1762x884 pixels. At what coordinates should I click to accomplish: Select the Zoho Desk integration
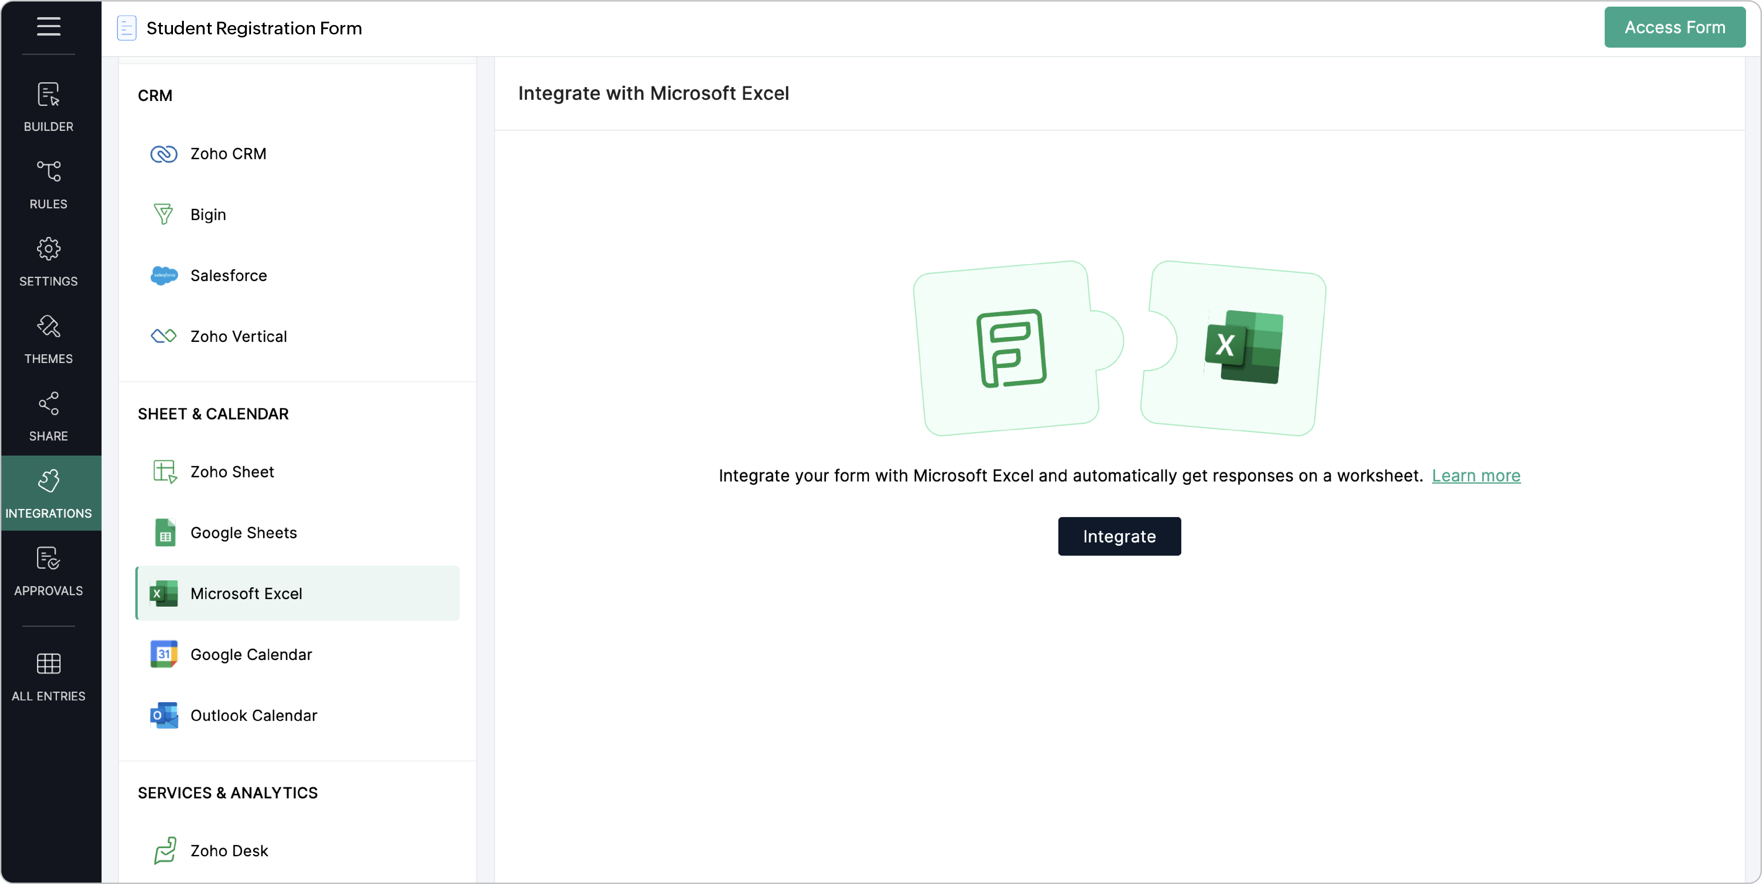pyautogui.click(x=228, y=851)
